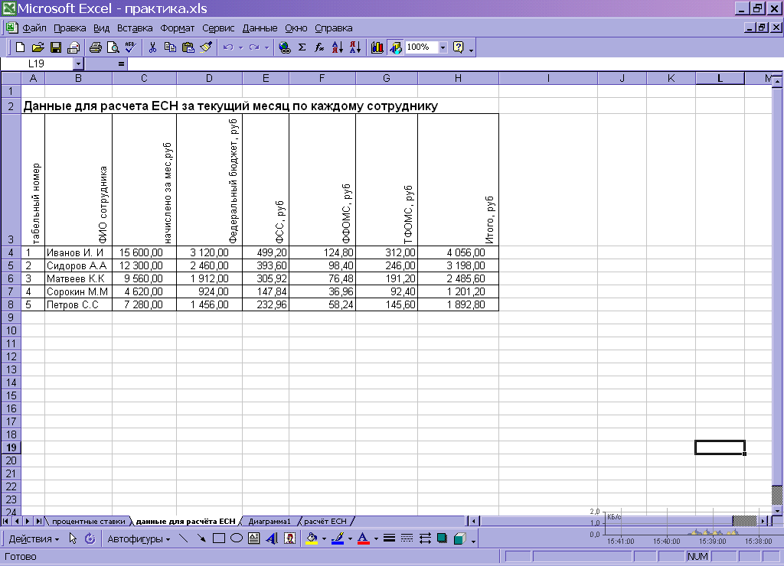The image size is (784, 566).
Task: Open Print Preview from the toolbar
Action: coord(113,47)
